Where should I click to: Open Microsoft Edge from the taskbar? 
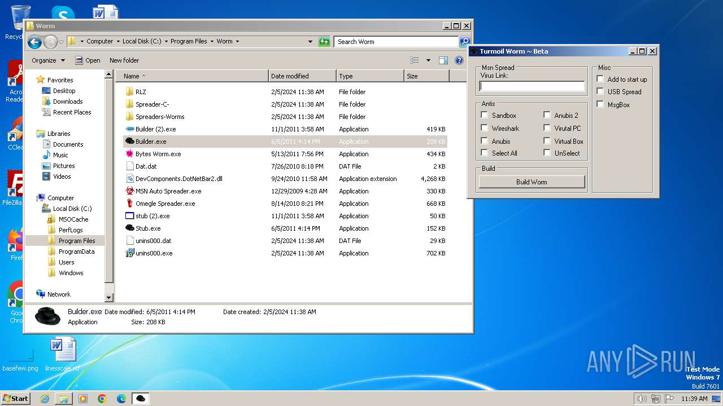pos(121,399)
